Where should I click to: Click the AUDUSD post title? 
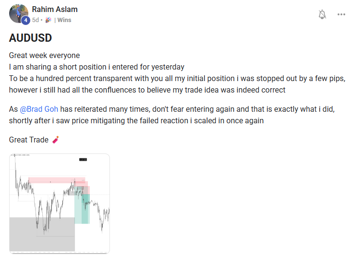(30, 38)
